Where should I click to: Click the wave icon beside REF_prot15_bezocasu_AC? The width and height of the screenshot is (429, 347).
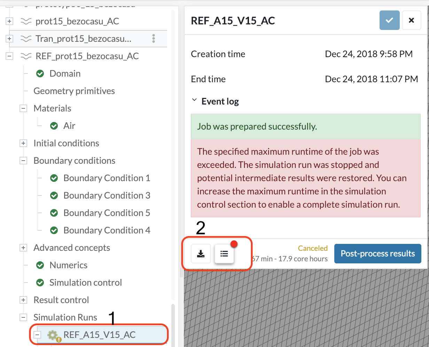[x=26, y=56]
